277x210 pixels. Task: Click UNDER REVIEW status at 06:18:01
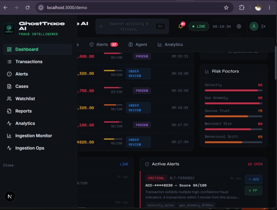[x=138, y=108]
